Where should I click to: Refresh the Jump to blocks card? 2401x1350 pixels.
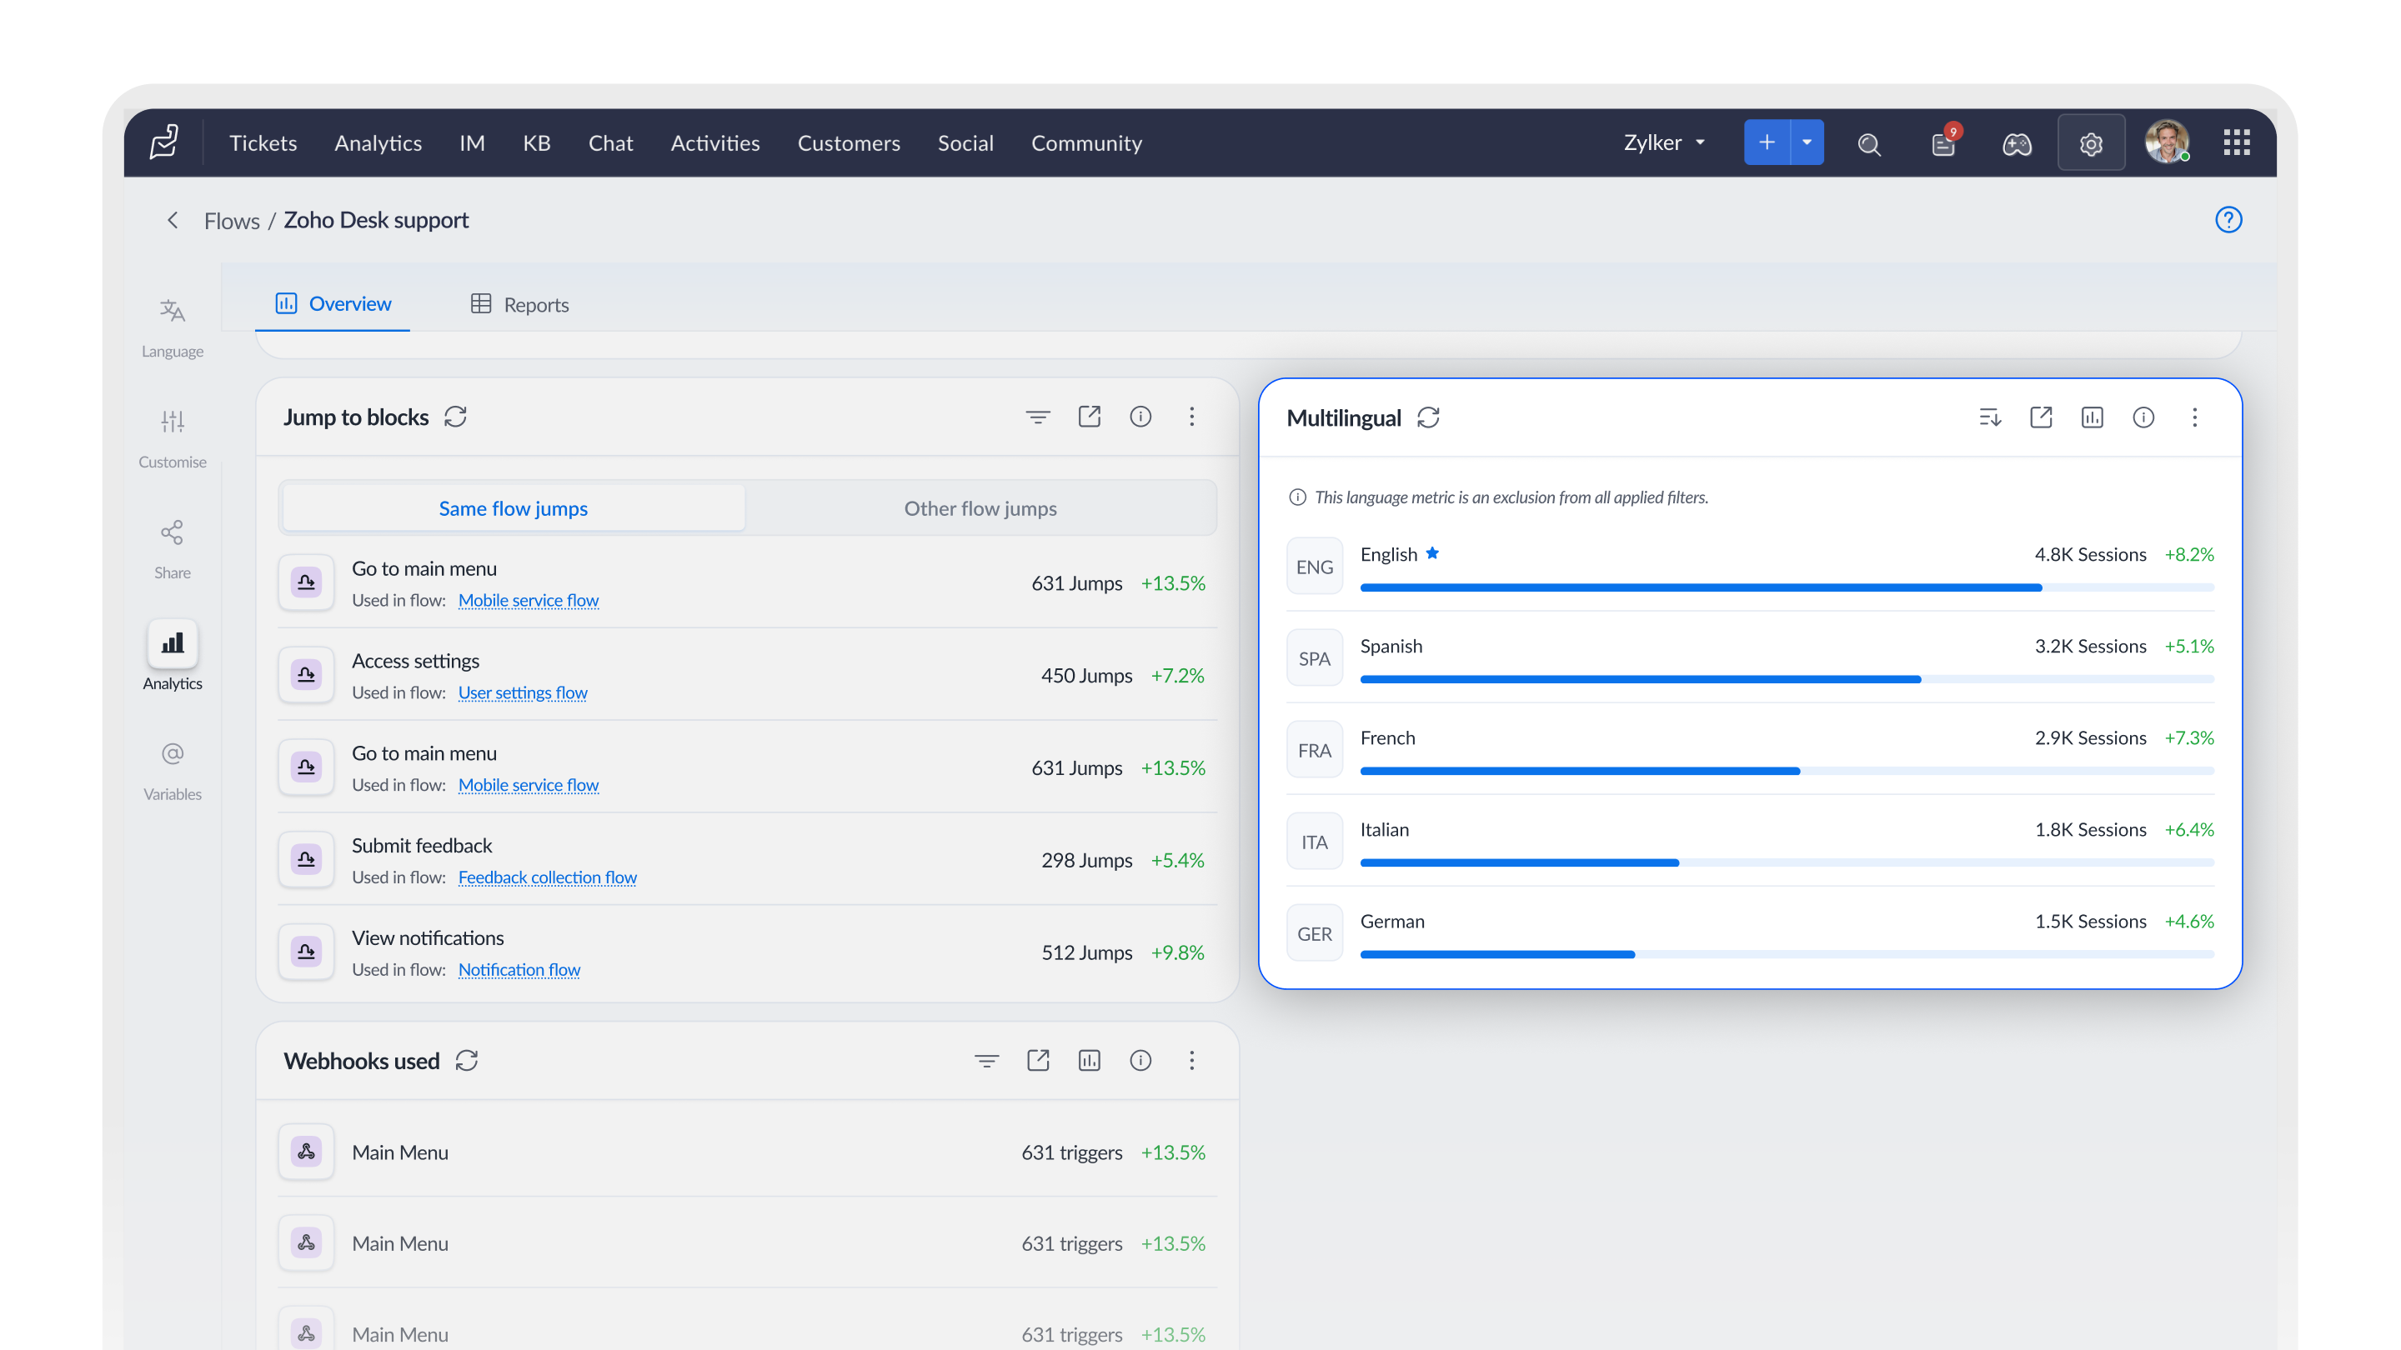click(456, 417)
